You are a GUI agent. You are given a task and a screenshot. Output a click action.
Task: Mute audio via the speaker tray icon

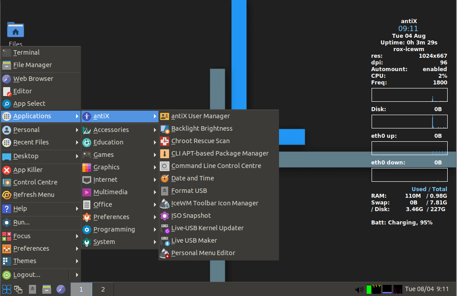pos(359,289)
